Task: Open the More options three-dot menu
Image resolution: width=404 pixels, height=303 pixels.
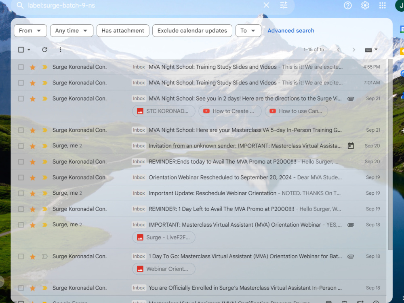Action: (x=60, y=49)
